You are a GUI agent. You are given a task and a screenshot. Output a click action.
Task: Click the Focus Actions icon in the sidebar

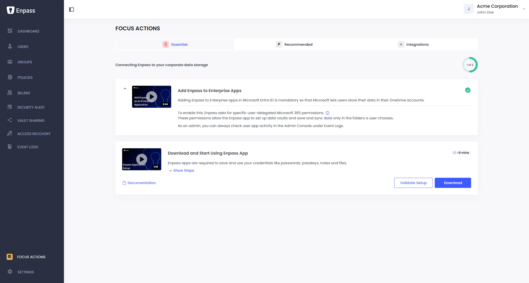(x=10, y=257)
